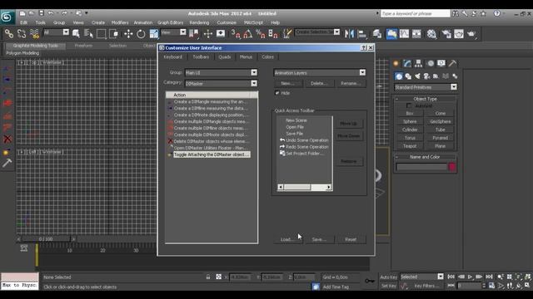Screen dimensions: 533x299
Task: Open the Utilities hammer icon
Action: pyautogui.click(x=452, y=63)
